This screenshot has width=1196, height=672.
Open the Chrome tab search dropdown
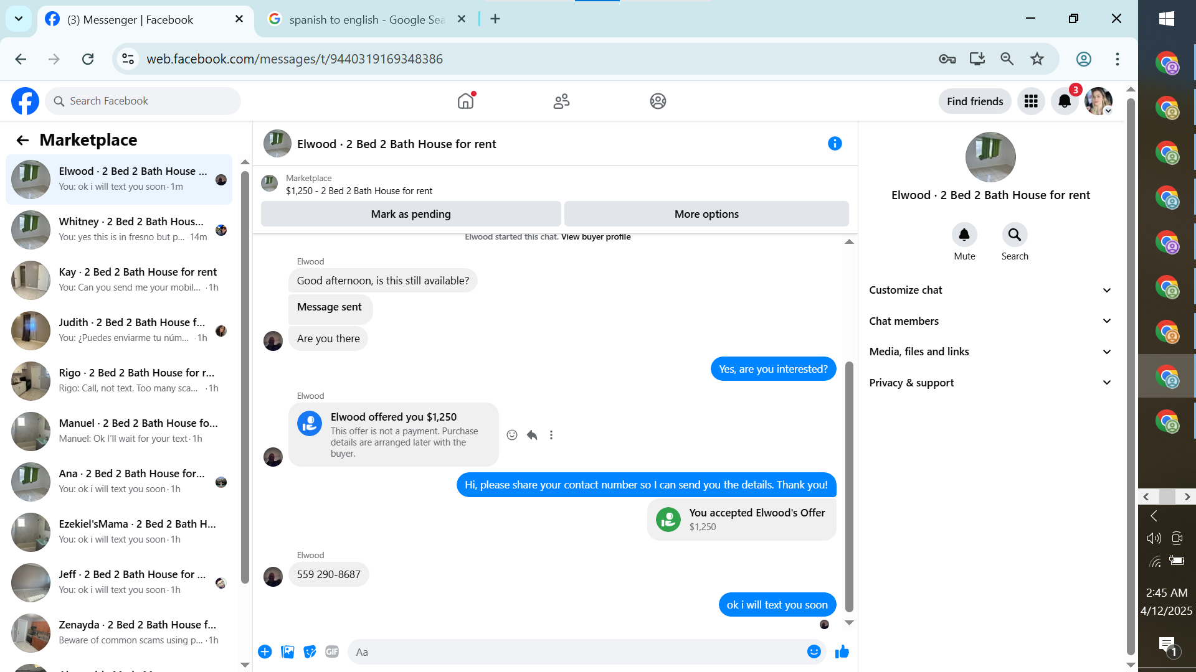click(19, 19)
